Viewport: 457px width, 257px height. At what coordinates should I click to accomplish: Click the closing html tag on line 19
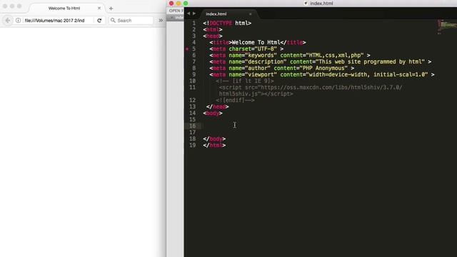click(x=214, y=146)
